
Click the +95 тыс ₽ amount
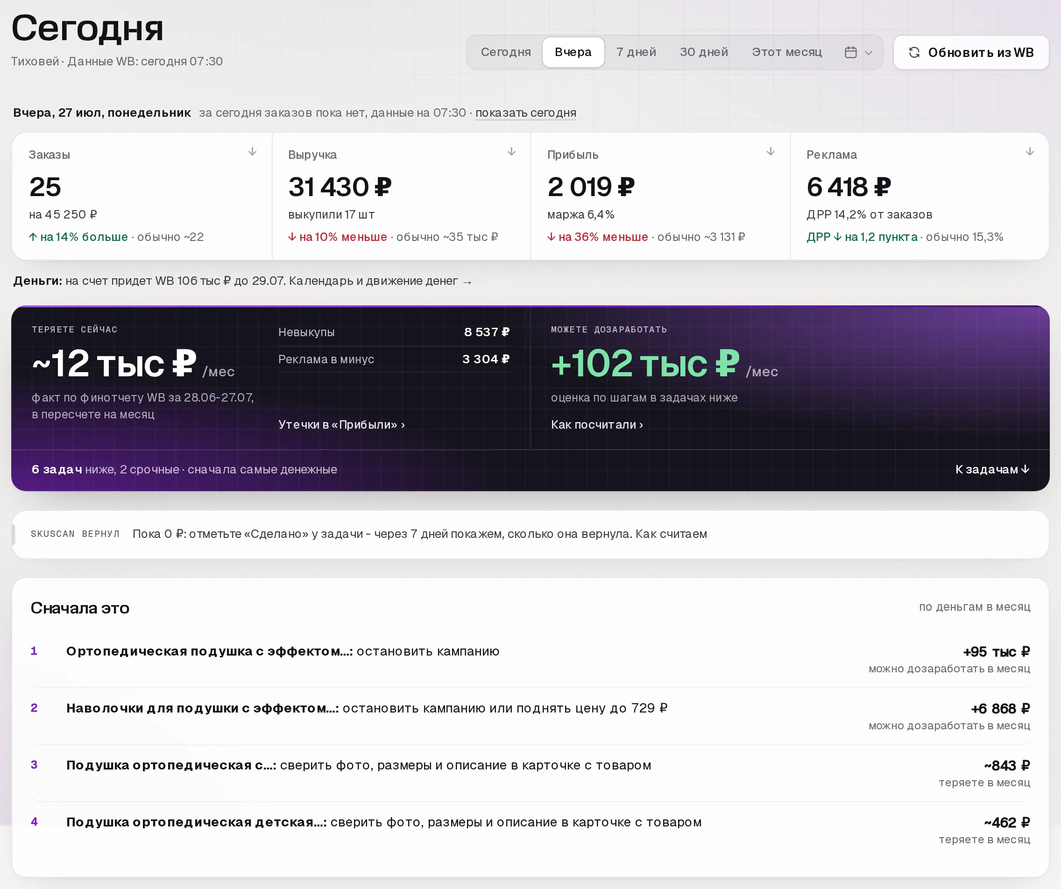point(997,652)
